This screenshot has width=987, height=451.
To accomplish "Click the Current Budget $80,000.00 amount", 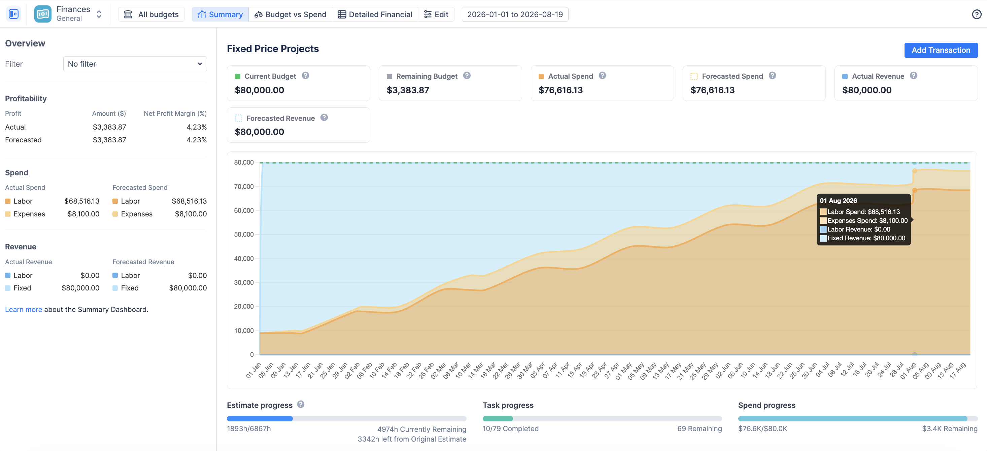I will click(x=260, y=90).
